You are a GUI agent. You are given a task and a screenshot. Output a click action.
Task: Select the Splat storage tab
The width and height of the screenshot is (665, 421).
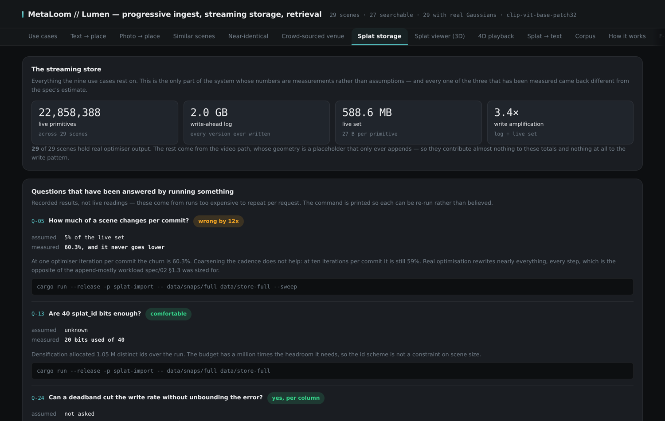[x=379, y=36]
